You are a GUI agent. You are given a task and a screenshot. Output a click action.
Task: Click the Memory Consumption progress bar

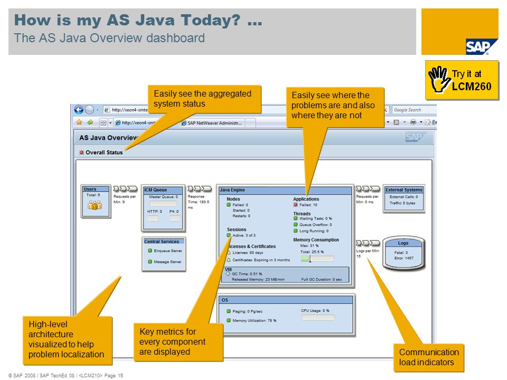(x=317, y=259)
